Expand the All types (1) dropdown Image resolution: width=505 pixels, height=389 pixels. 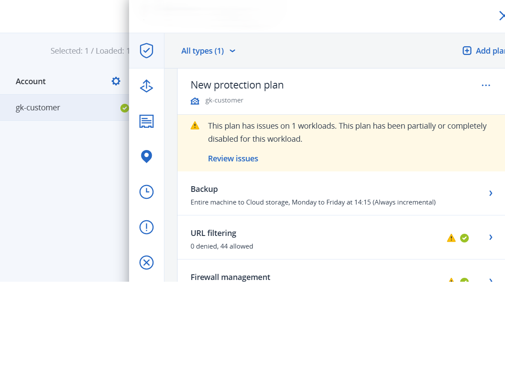pos(208,51)
